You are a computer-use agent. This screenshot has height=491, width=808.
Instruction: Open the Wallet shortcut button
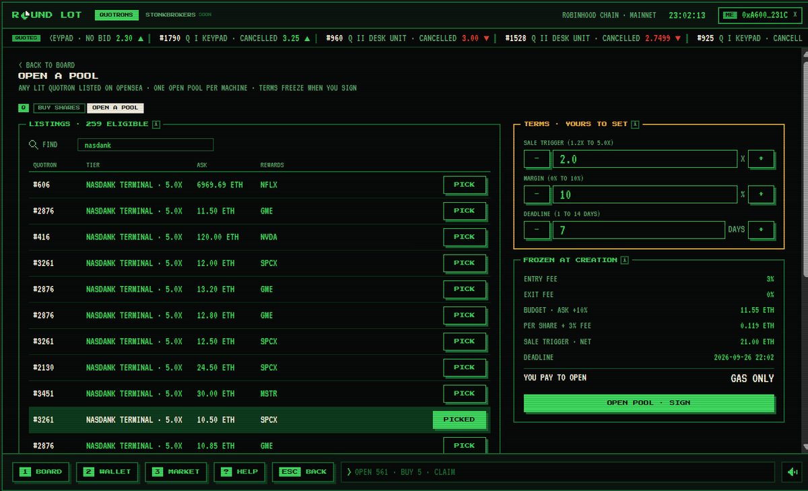[107, 472]
